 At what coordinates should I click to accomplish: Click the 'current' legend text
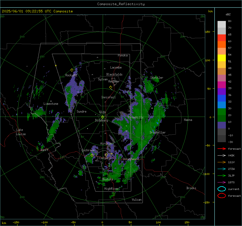click(x=234, y=189)
